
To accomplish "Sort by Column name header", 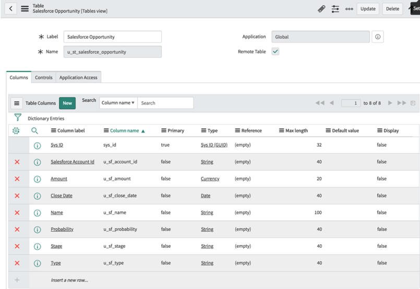I will (x=124, y=131).
